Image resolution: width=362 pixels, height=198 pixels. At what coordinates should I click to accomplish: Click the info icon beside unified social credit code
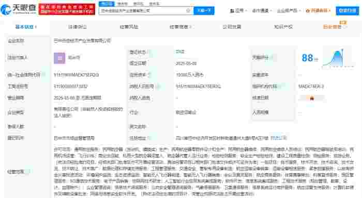pos(43,75)
